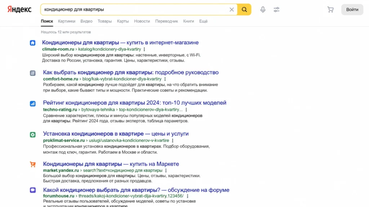Open 'Кондиционеры для квартиры — купить на Маркете'
369x207 pixels.
111,164
